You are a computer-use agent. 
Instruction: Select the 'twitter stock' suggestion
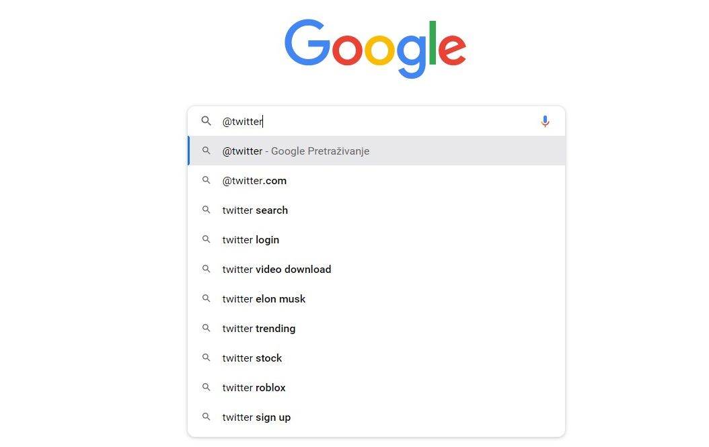tap(252, 358)
